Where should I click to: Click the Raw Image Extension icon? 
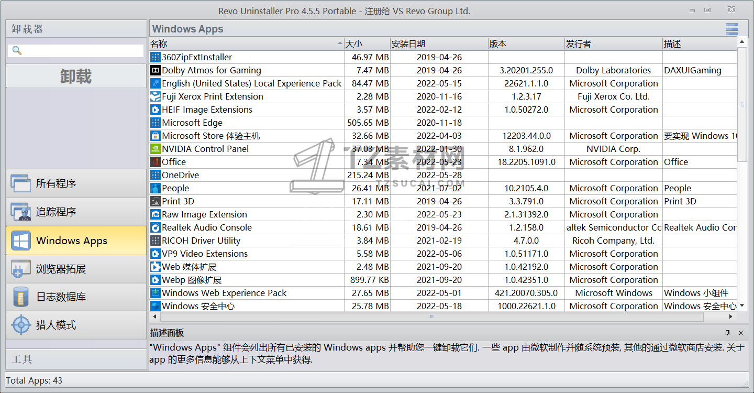pos(155,214)
